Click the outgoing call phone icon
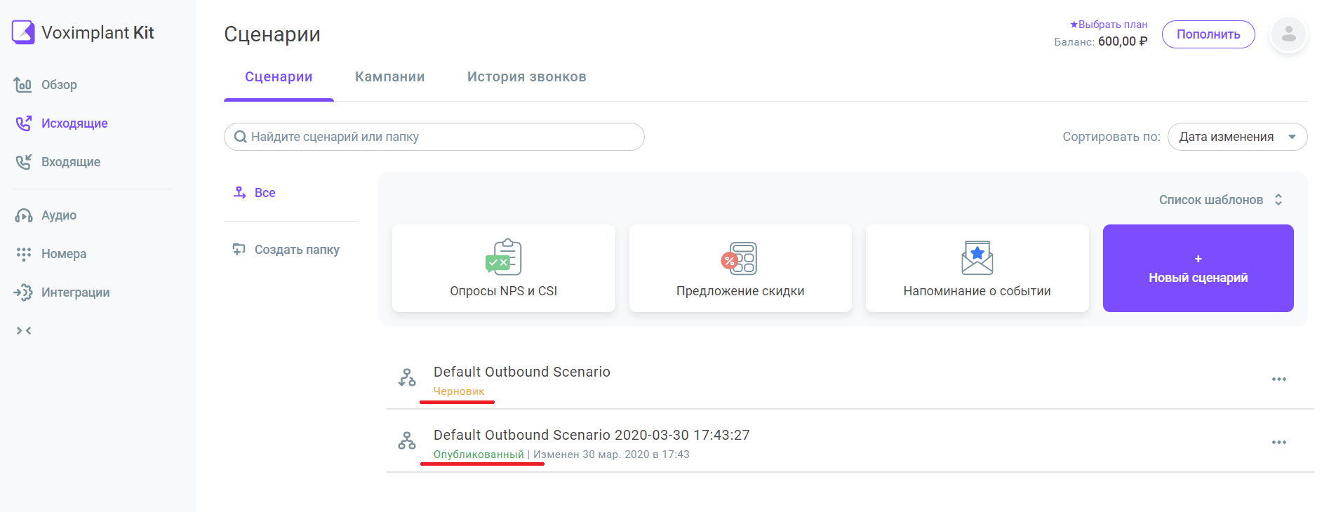Screen dimensions: 1336x512 (23, 123)
